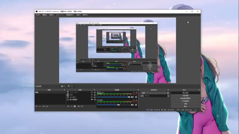
Task: Lock the 文本 (GDI+) text source
Action: point(95,92)
